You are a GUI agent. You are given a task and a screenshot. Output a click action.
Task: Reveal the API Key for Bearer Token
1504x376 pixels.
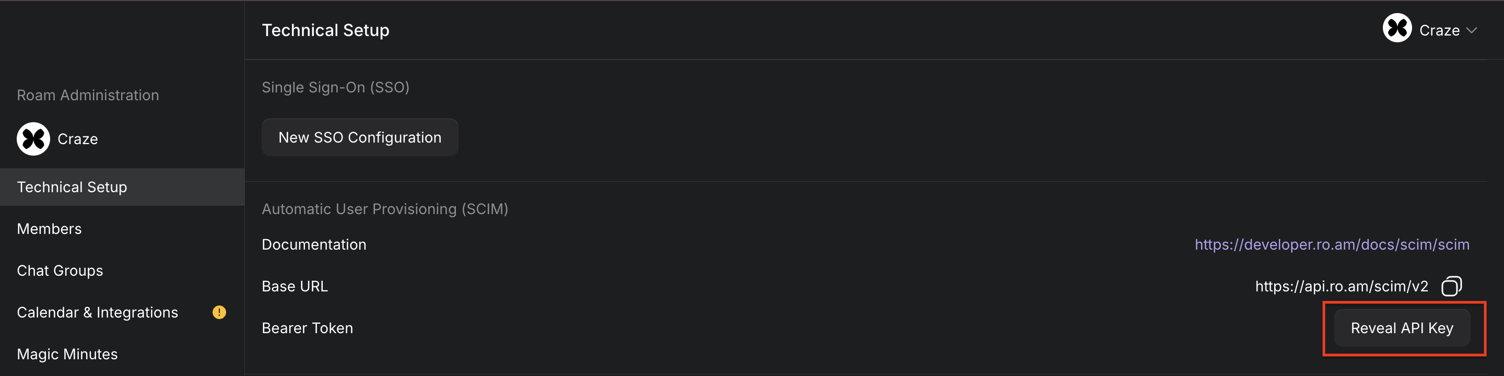tap(1402, 328)
